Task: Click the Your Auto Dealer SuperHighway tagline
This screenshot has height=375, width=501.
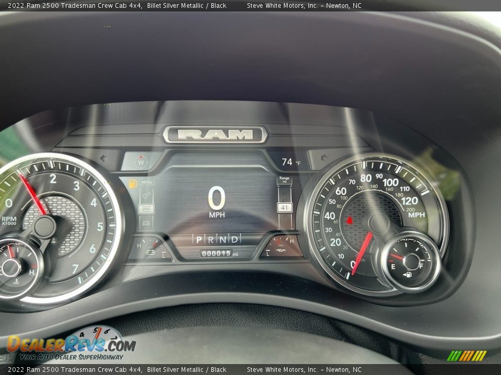Action: coord(71,357)
